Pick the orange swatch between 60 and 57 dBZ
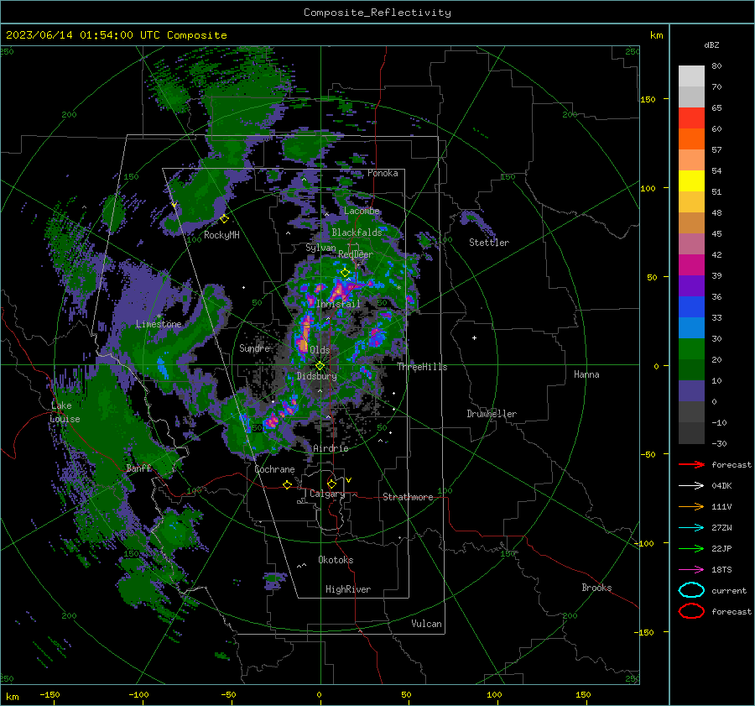755x706 pixels. 691,139
